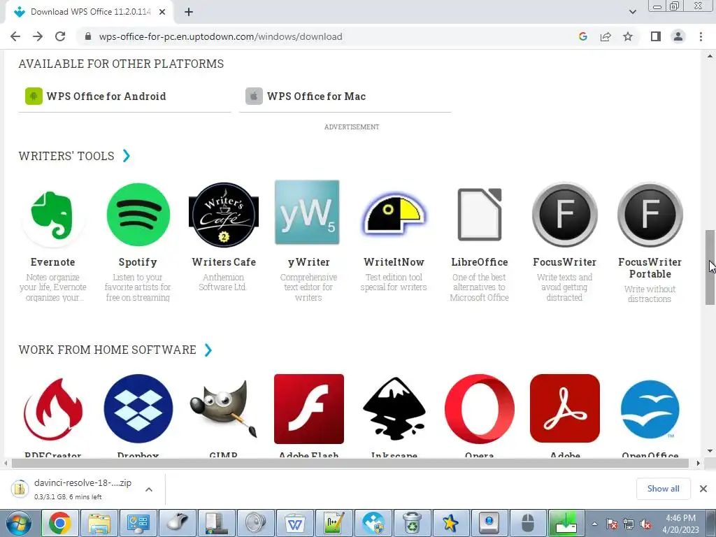Click the Writers' Tools heading
Viewport: 716px width, 537px height.
tap(66, 156)
